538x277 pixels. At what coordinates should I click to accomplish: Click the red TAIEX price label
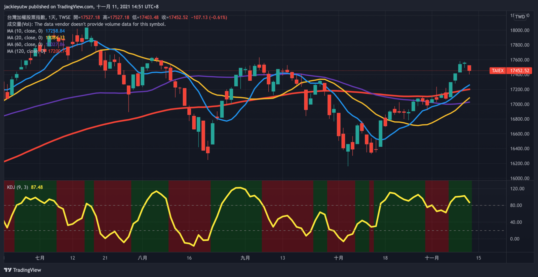[x=498, y=71]
